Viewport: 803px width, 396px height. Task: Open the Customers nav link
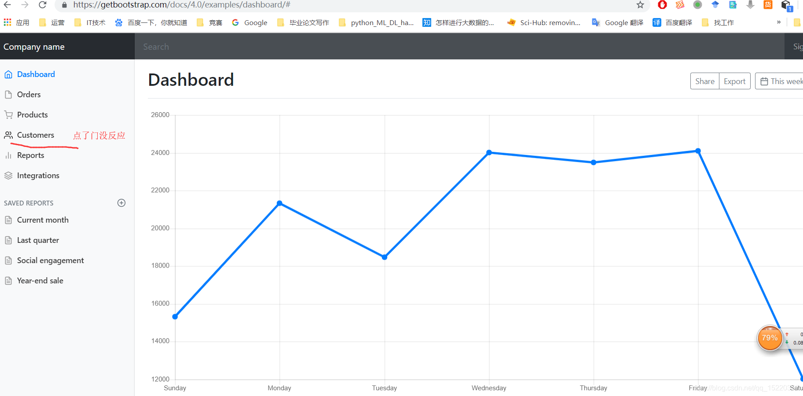[x=36, y=135]
